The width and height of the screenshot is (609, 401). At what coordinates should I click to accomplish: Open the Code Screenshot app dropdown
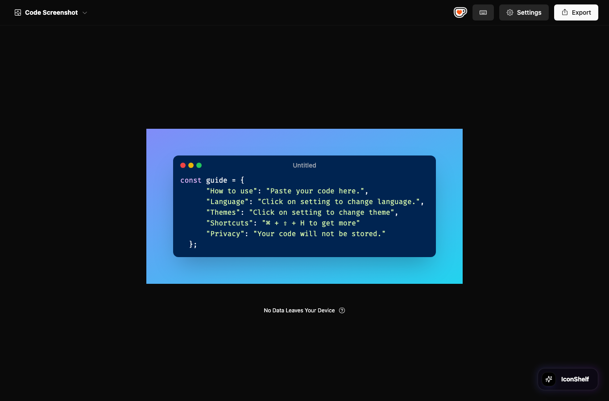coord(51,12)
